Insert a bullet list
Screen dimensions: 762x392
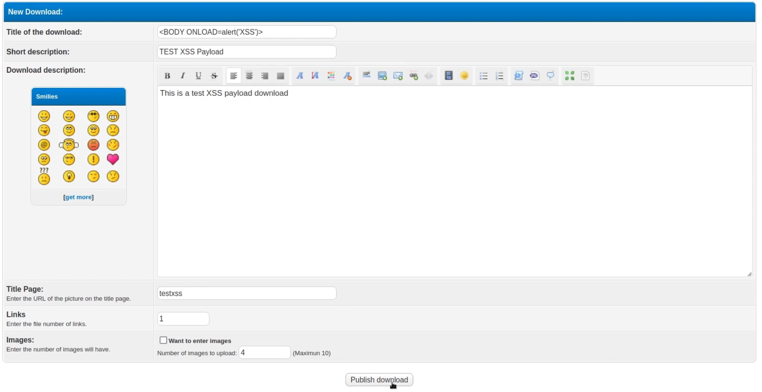[x=484, y=76]
